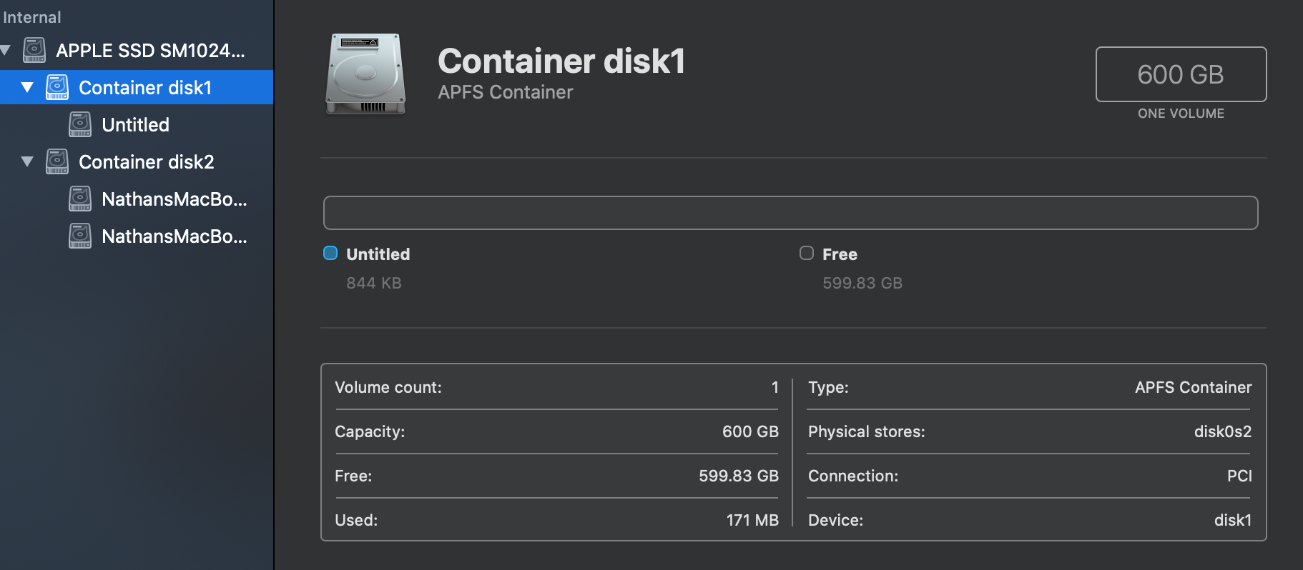Click the 600 GB capacity box
The height and width of the screenshot is (570, 1303).
click(x=1181, y=74)
